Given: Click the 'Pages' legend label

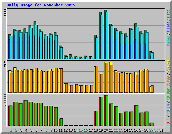Looking at the screenshot, I should [x=168, y=41].
